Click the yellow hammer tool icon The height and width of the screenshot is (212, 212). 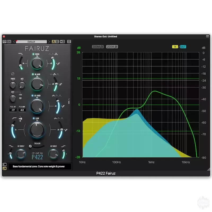pos(5,169)
